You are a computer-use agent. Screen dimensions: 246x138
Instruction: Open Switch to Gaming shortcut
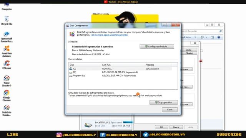click(7, 110)
